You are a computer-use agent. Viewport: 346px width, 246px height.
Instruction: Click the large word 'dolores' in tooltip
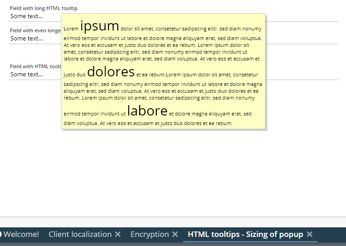pos(110,71)
